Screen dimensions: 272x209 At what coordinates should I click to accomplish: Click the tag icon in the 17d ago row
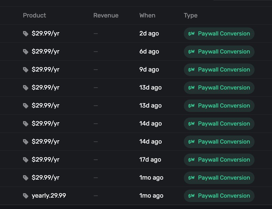pos(26,160)
